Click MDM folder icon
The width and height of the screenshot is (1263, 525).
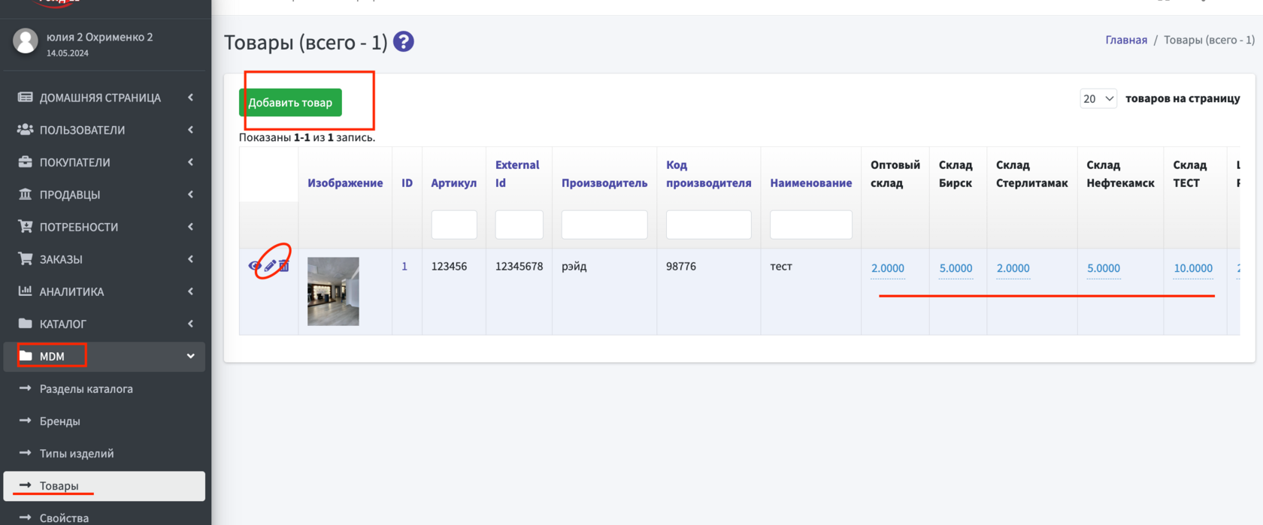point(26,356)
